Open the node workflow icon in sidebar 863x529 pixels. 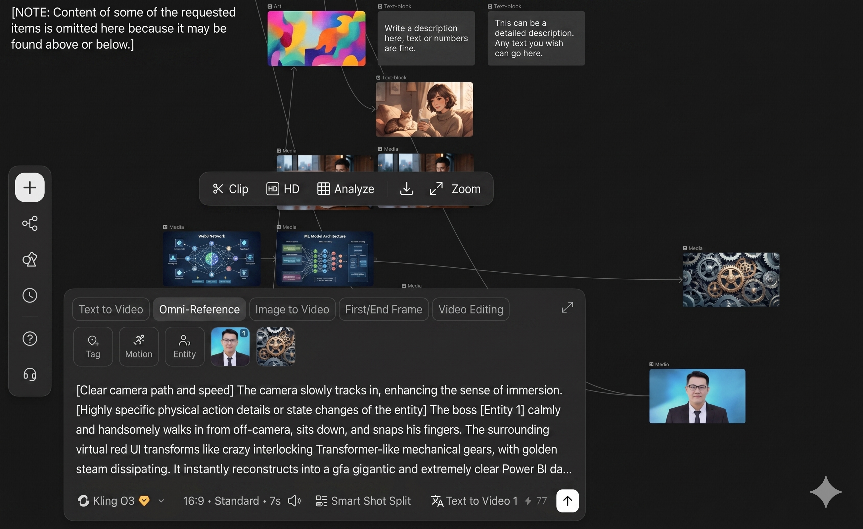click(x=30, y=223)
